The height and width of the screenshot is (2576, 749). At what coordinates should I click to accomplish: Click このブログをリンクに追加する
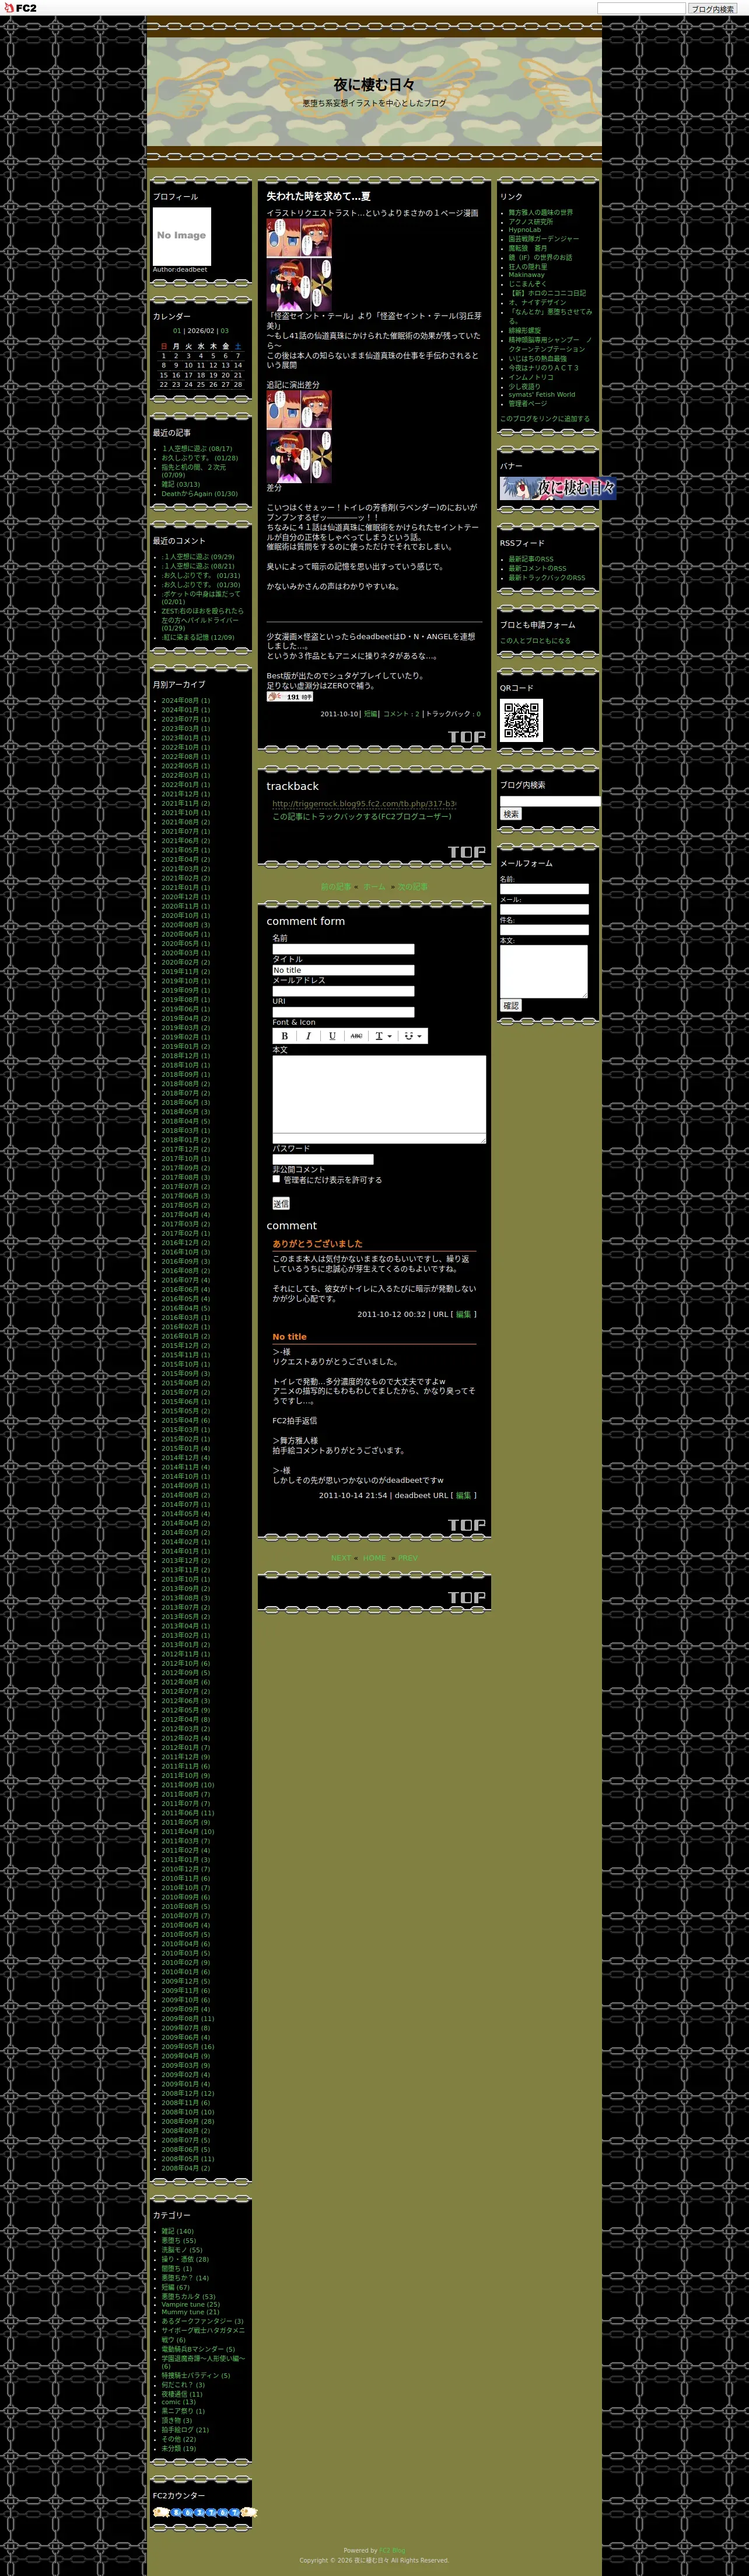tap(544, 419)
